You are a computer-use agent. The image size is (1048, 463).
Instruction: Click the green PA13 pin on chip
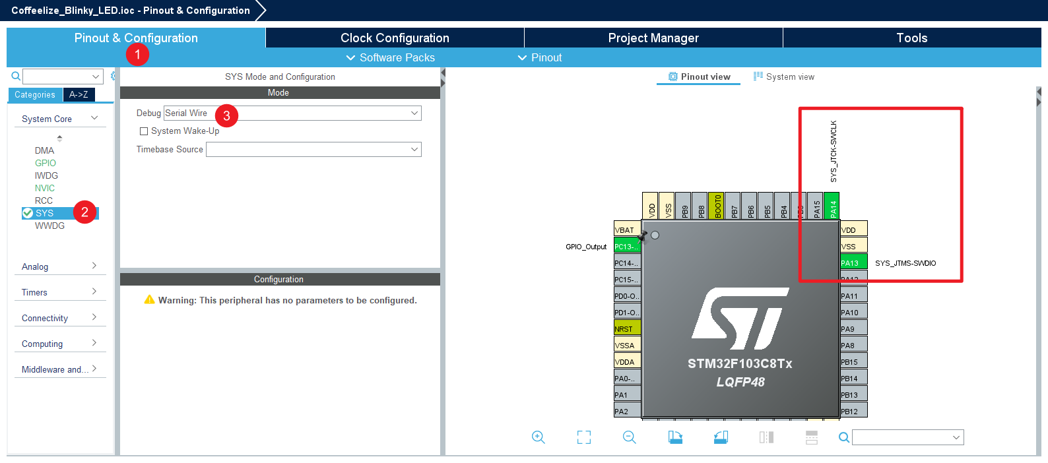point(853,263)
